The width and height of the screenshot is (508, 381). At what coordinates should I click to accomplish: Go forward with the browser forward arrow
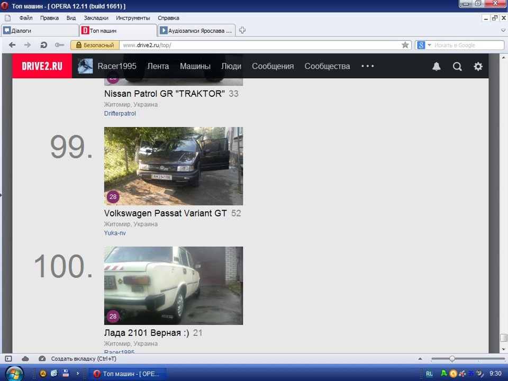(x=28, y=45)
